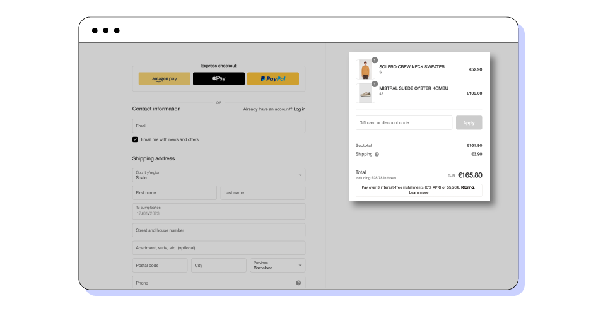The image size is (603, 313).
Task: Click the Amazon Pay express checkout button
Action: coord(164,79)
